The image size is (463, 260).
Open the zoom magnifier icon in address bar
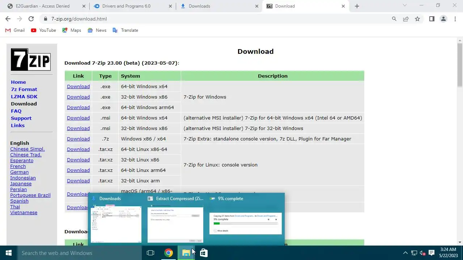[394, 19]
